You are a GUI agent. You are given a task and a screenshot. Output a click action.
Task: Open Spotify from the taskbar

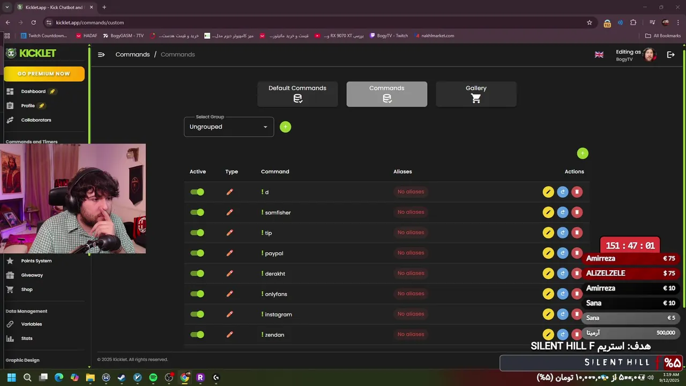click(x=153, y=377)
